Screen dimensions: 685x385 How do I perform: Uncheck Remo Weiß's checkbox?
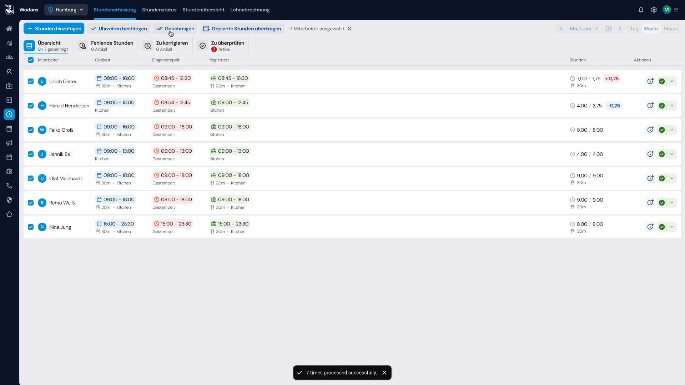(x=31, y=203)
